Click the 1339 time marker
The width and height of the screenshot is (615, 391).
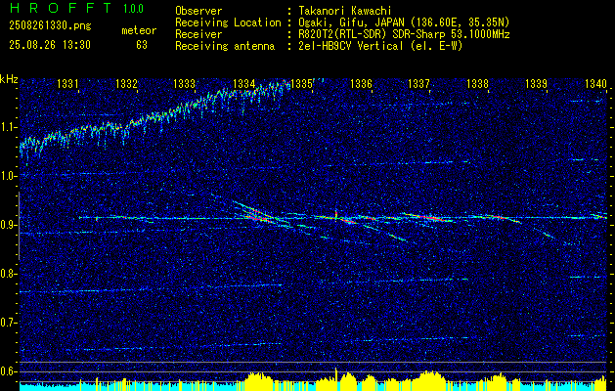pos(536,83)
